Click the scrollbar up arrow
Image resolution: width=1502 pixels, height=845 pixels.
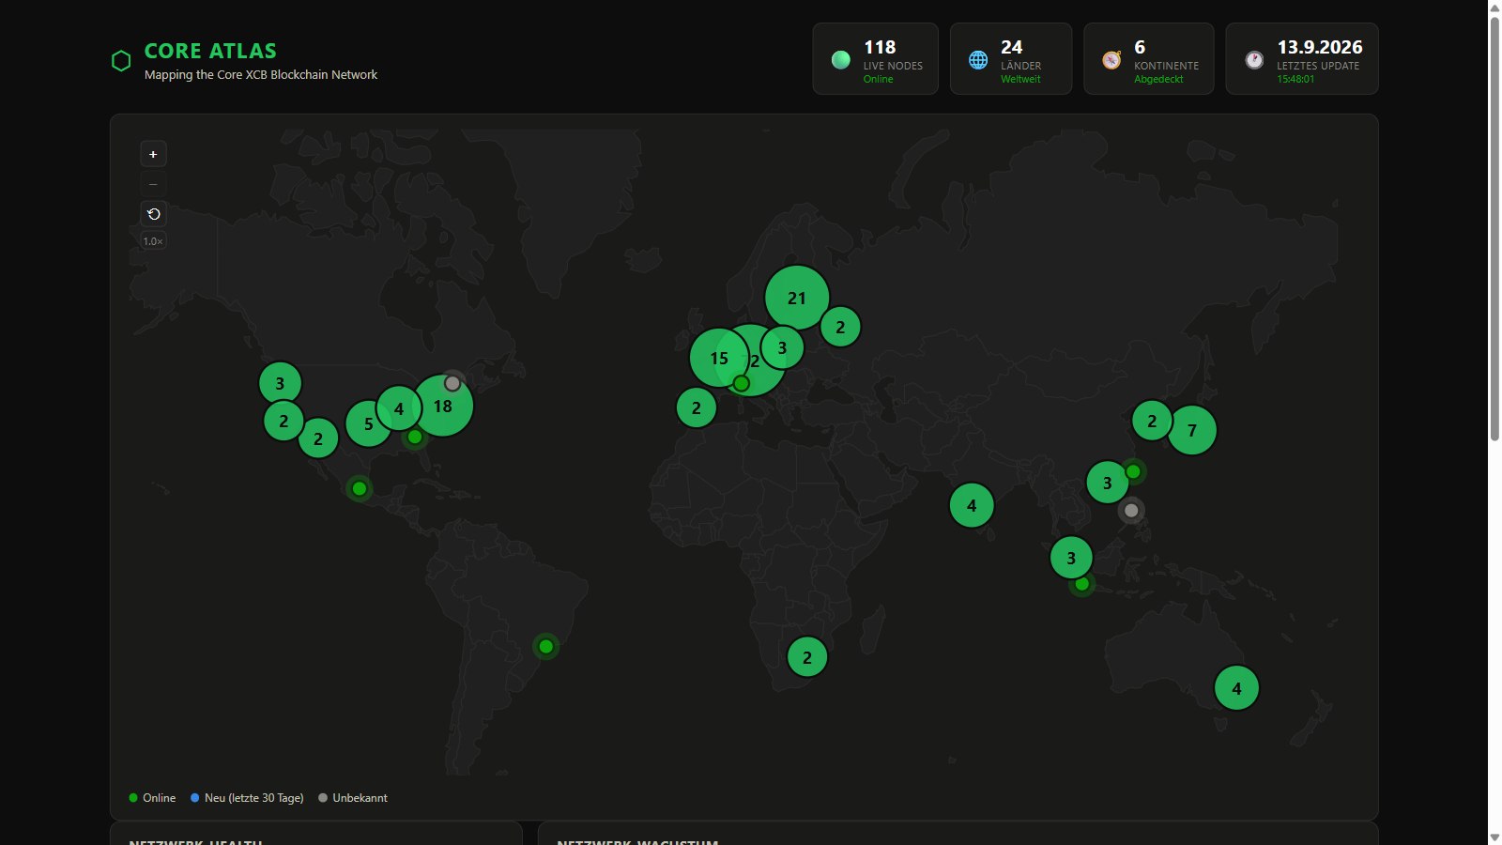click(1494, 8)
